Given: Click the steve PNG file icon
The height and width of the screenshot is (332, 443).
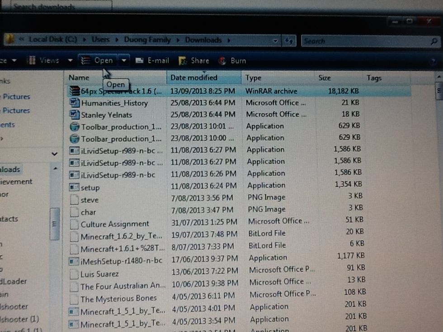Looking at the screenshot, I should (x=74, y=200).
